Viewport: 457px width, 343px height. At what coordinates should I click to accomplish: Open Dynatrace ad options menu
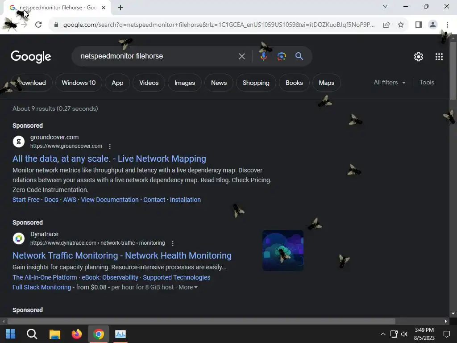(x=173, y=243)
